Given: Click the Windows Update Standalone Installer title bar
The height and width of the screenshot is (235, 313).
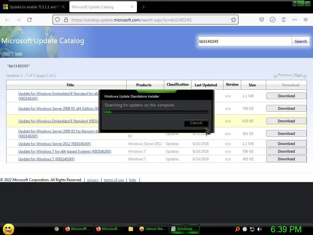Looking at the screenshot, I should 156,96.
